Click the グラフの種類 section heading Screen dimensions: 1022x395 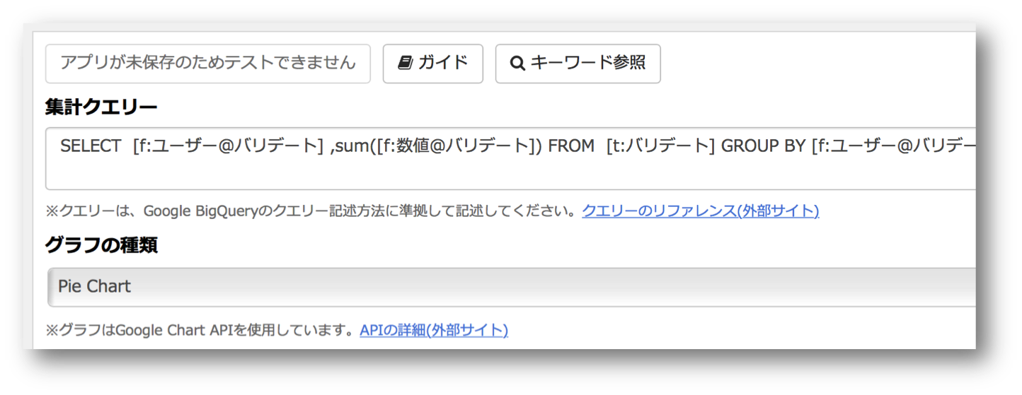(101, 245)
